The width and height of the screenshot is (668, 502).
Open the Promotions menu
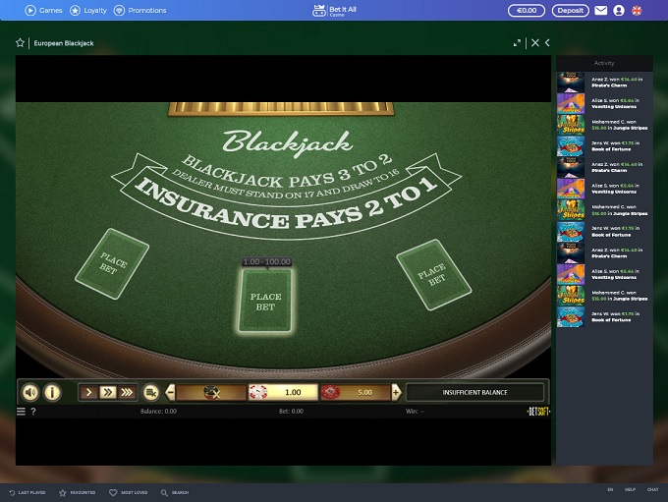pos(139,11)
